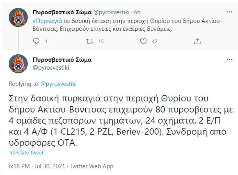Reply to the top Πυροσβεστικό Σώμα tweet
Viewport: 238px width, 175px height.
[x=36, y=41]
